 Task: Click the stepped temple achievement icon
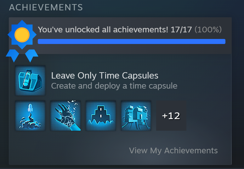pos(101,116)
